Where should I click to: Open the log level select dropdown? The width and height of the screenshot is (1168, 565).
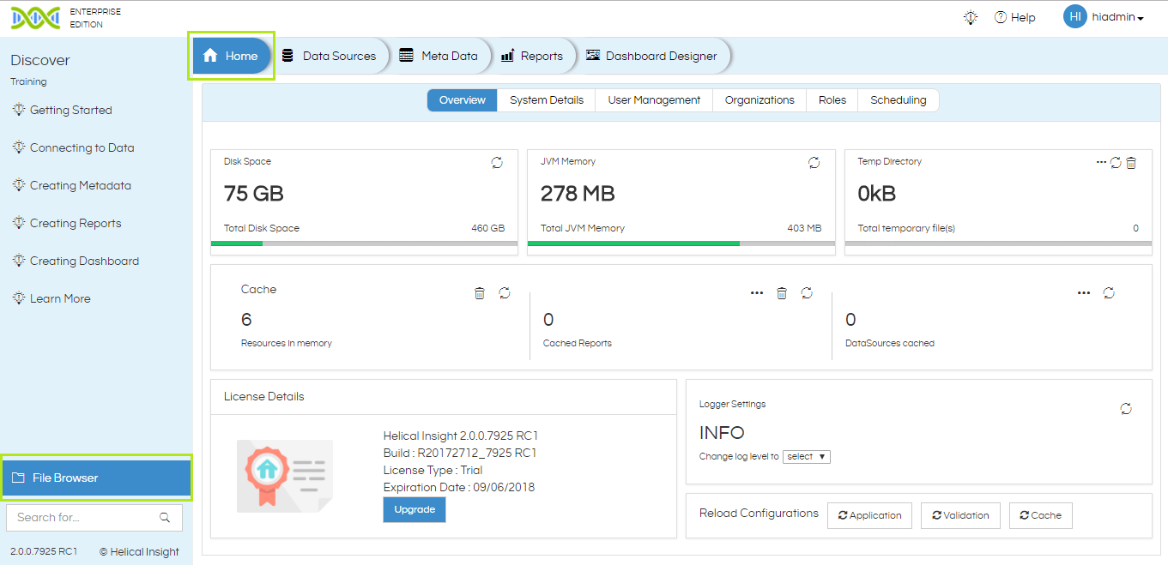pos(808,457)
